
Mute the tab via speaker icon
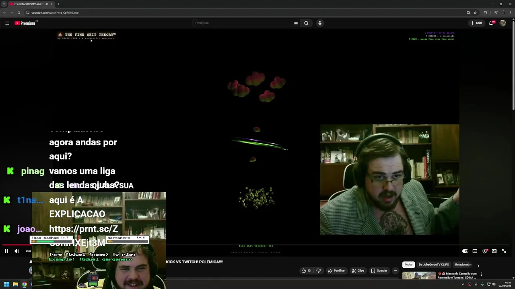[46, 4]
